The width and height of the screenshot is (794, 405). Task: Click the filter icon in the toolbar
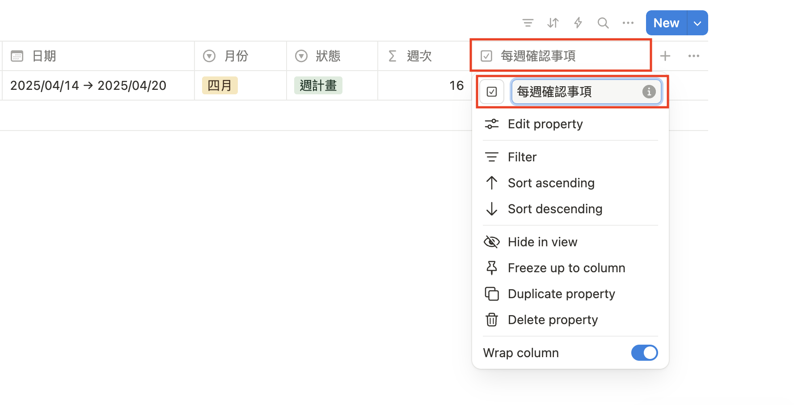[528, 23]
